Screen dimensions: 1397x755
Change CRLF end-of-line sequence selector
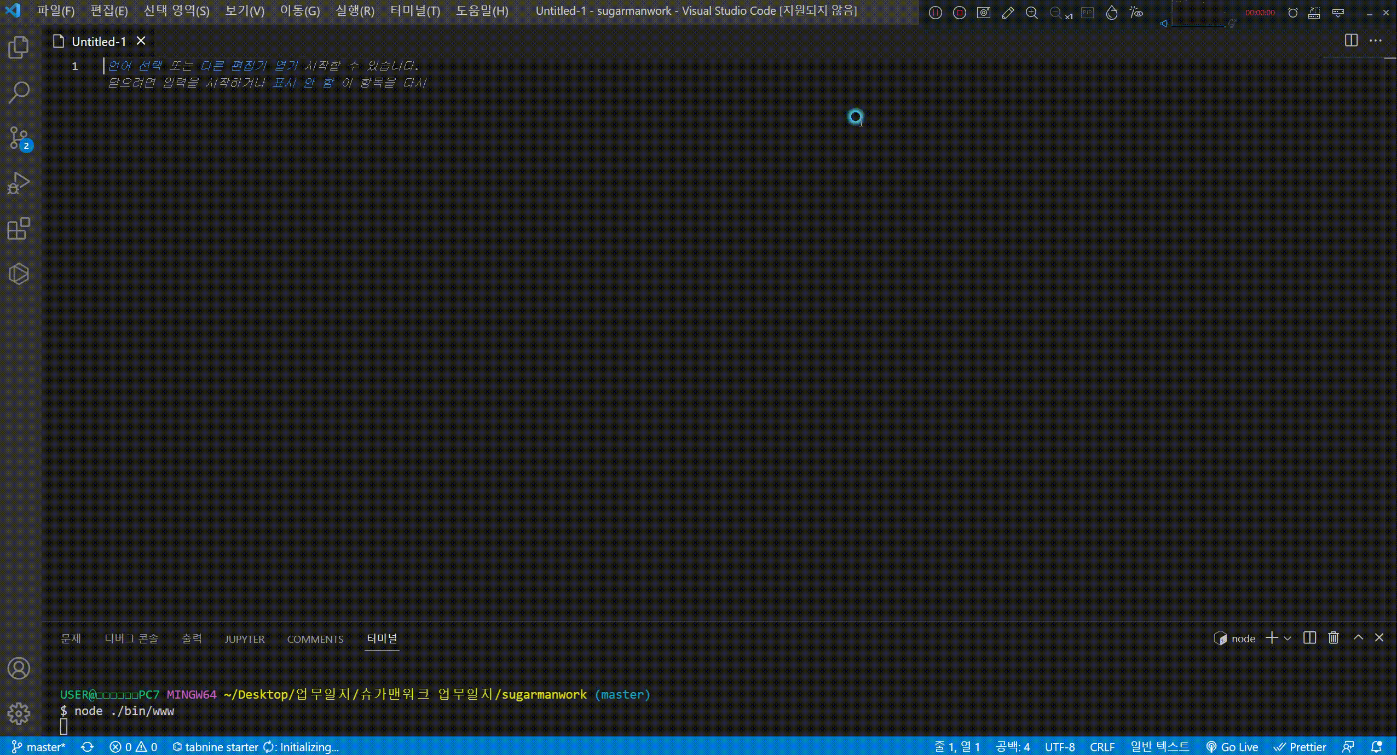[1102, 747]
